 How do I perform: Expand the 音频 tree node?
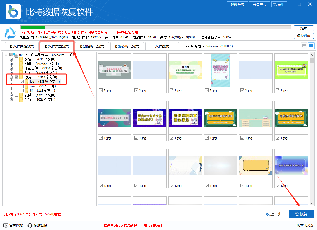(12, 100)
